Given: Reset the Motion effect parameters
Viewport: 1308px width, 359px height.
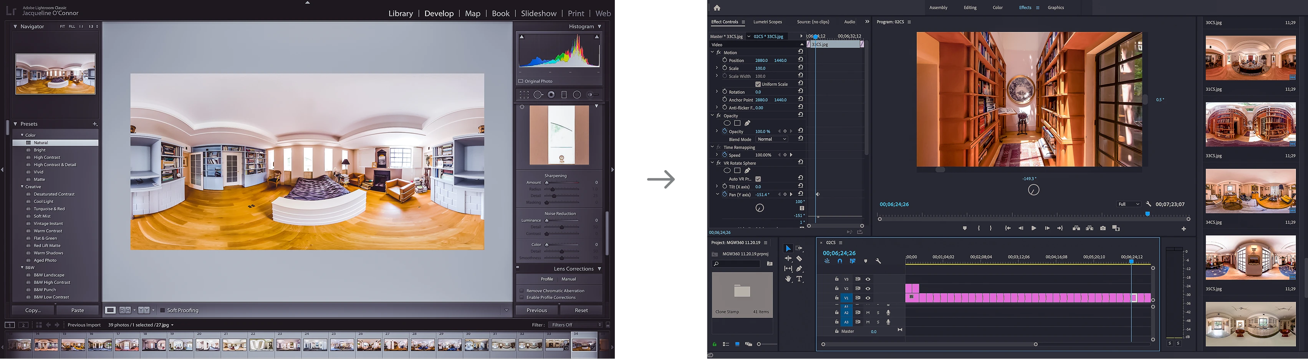Looking at the screenshot, I should pyautogui.click(x=801, y=52).
